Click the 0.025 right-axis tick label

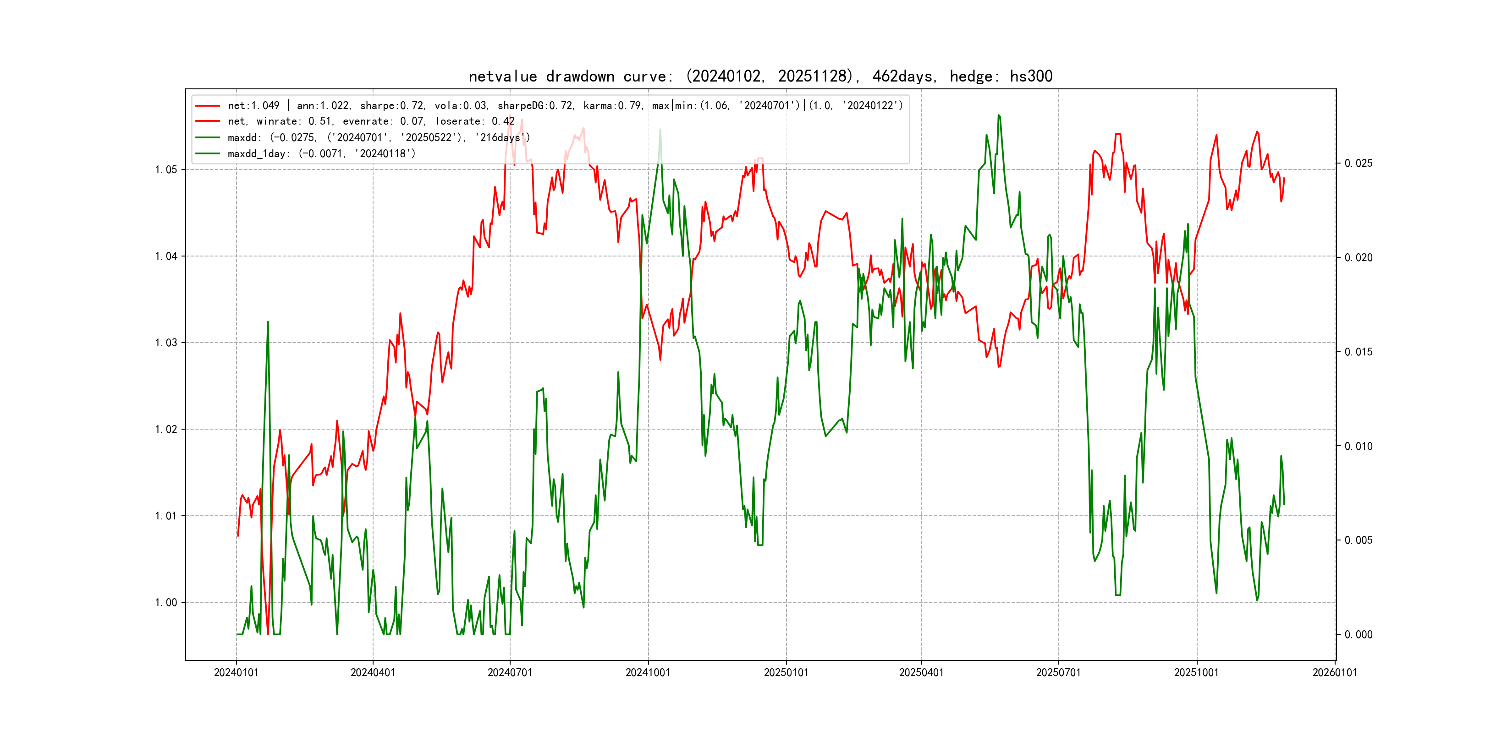[x=1358, y=164]
